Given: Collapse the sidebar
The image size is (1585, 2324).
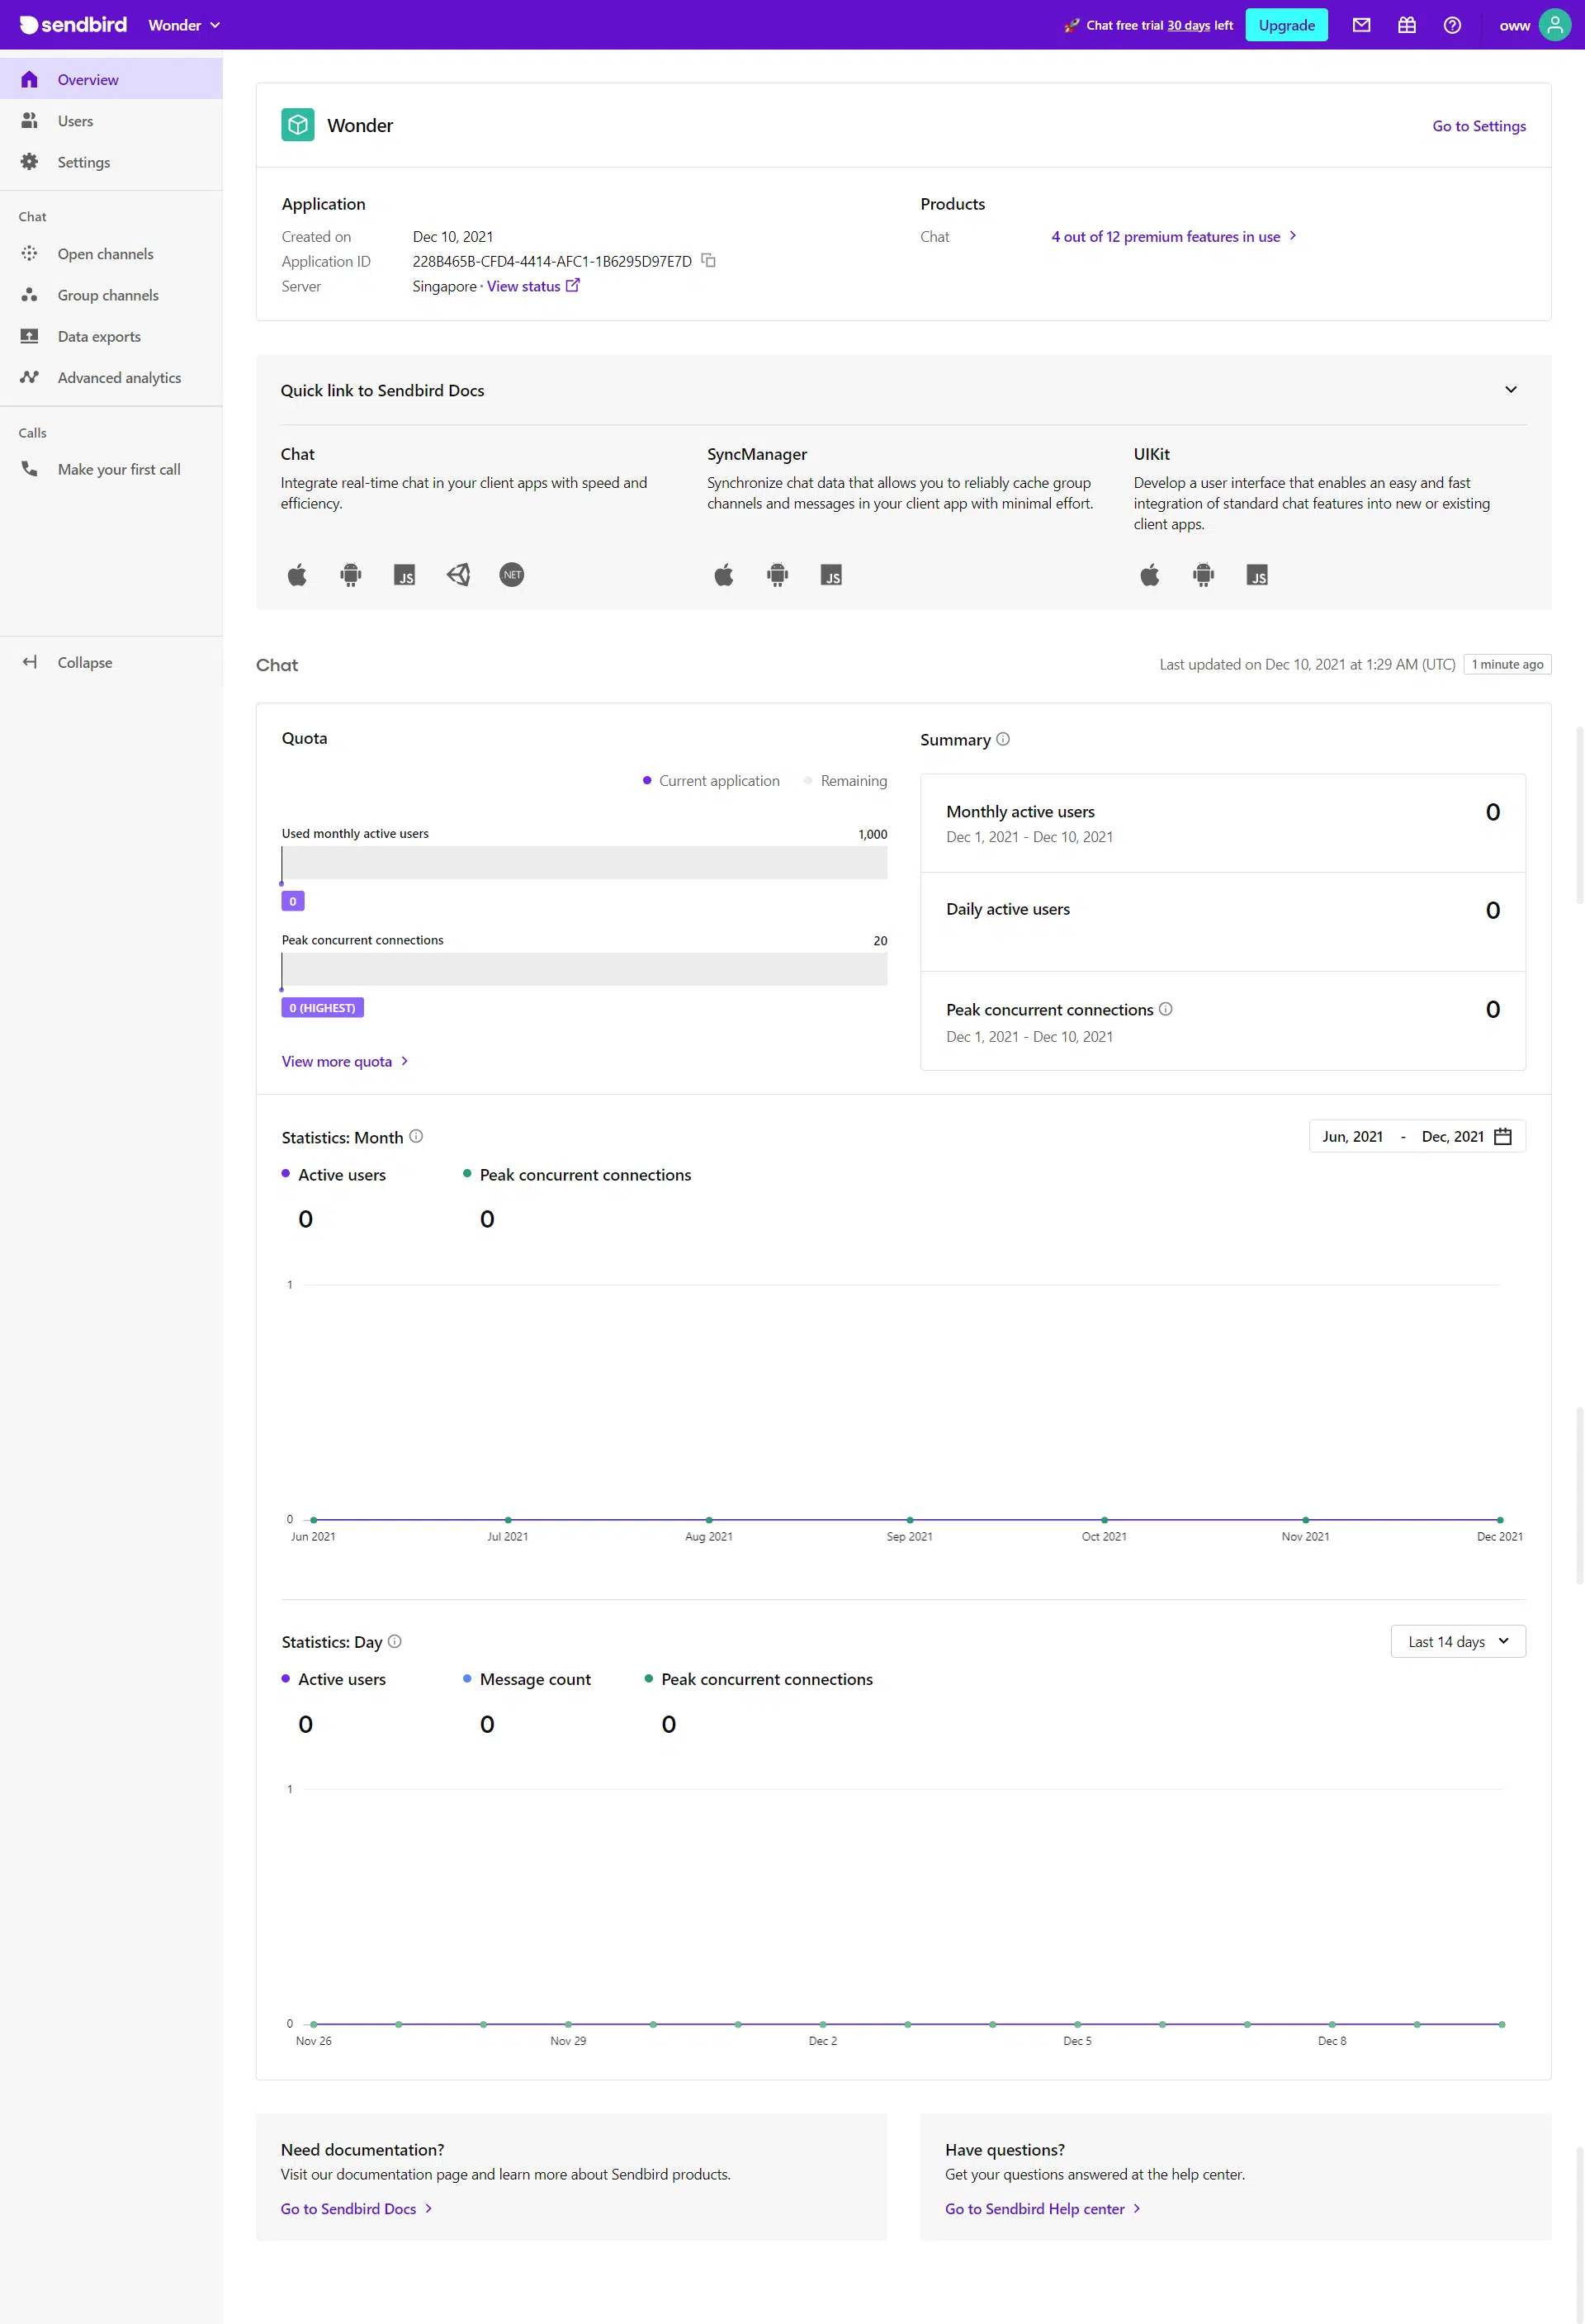Looking at the screenshot, I should tap(111, 662).
